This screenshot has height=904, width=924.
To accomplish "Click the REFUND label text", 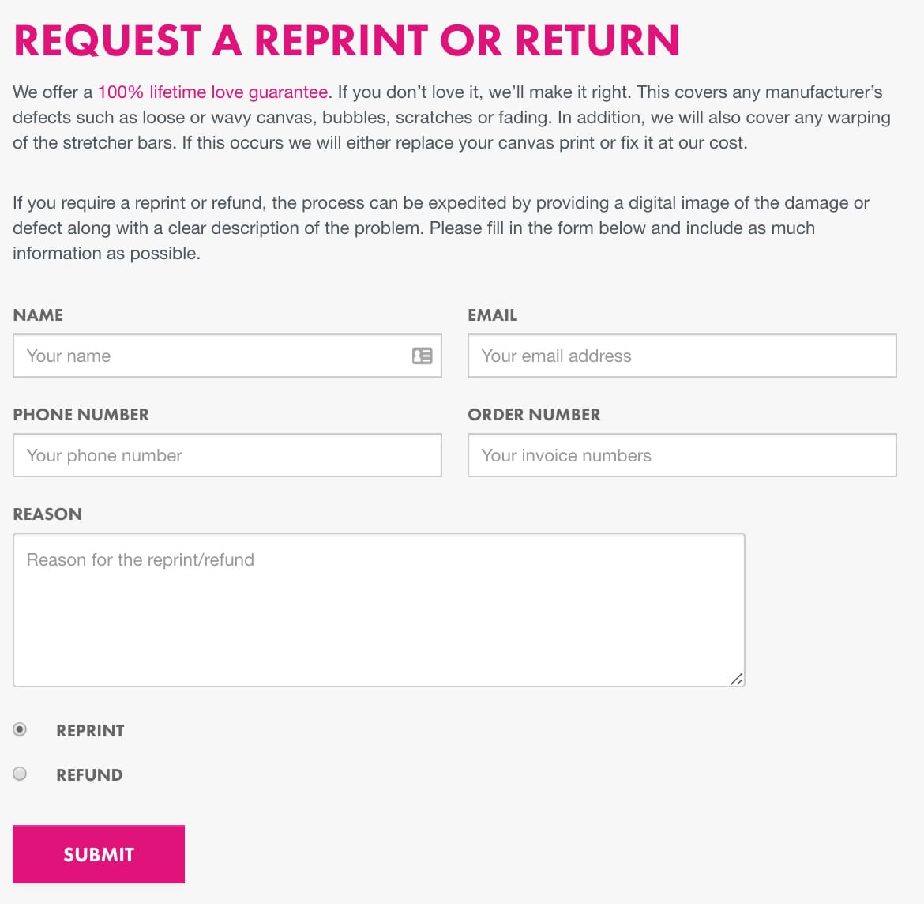I will [89, 775].
